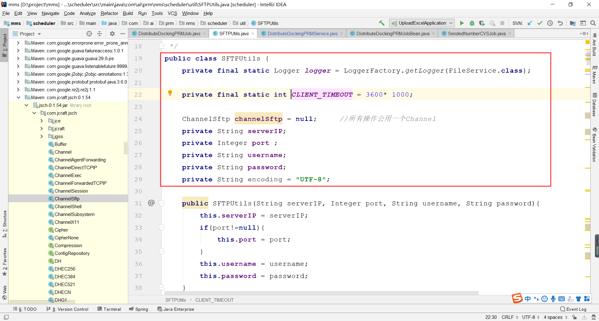Open the Ant Build tool window
This screenshot has height=321, width=599.
click(595, 44)
